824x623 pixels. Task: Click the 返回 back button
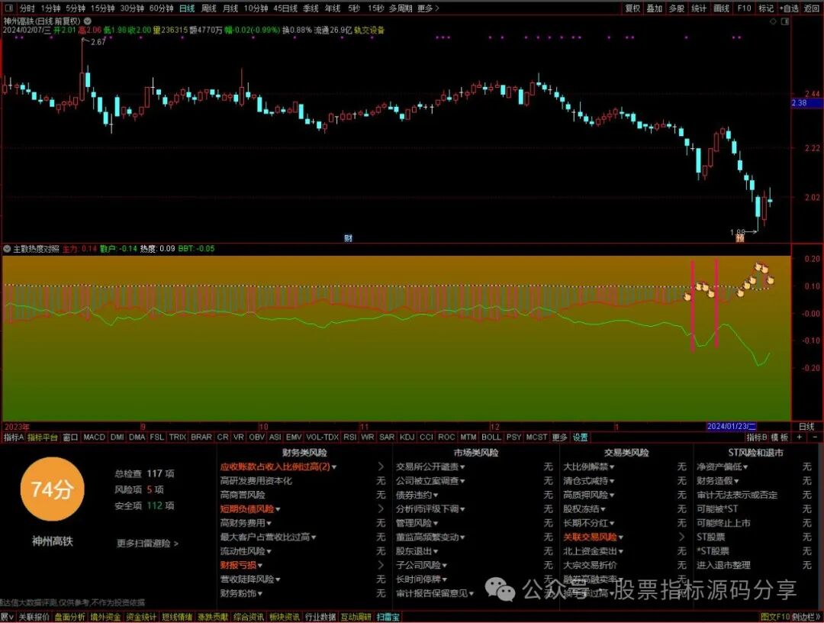(812, 8)
